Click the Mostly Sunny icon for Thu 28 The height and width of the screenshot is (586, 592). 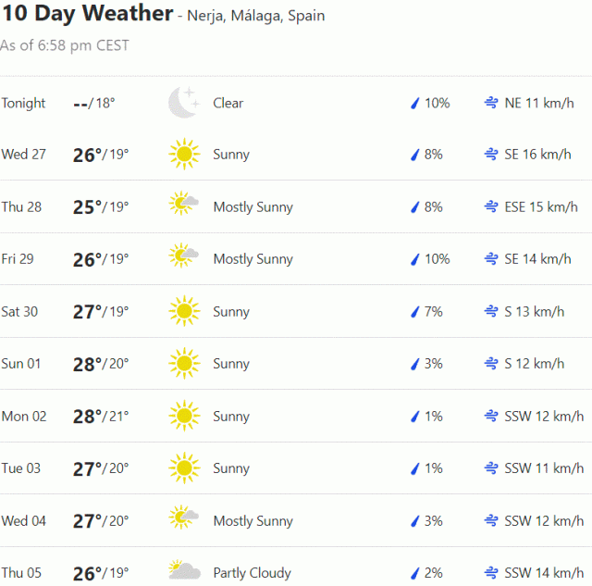tap(184, 206)
